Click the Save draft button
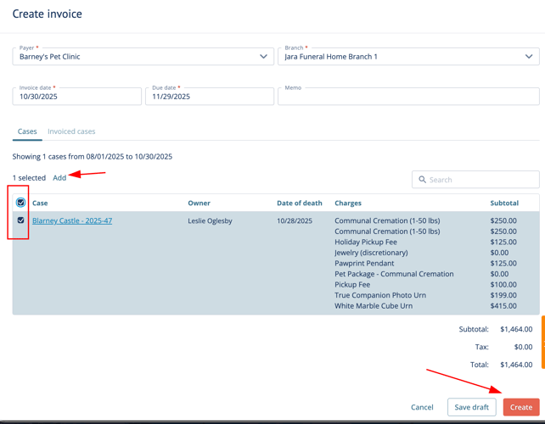 tap(471, 407)
